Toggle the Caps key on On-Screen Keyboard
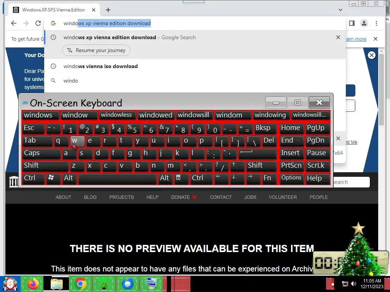390x292 pixels. (x=41, y=154)
